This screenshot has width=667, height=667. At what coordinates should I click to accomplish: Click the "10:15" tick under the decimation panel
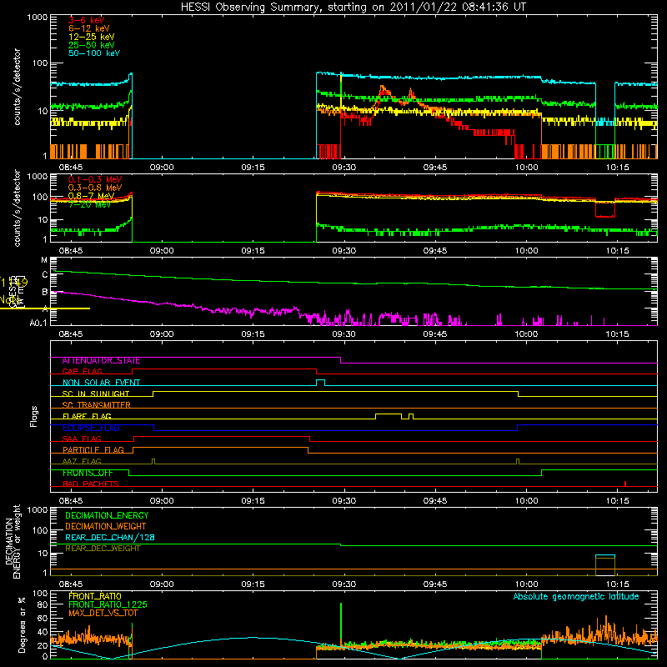(x=617, y=584)
